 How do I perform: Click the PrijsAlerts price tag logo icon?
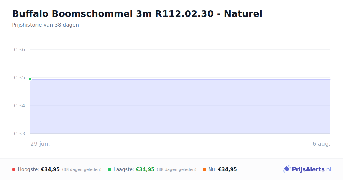tap(287, 169)
